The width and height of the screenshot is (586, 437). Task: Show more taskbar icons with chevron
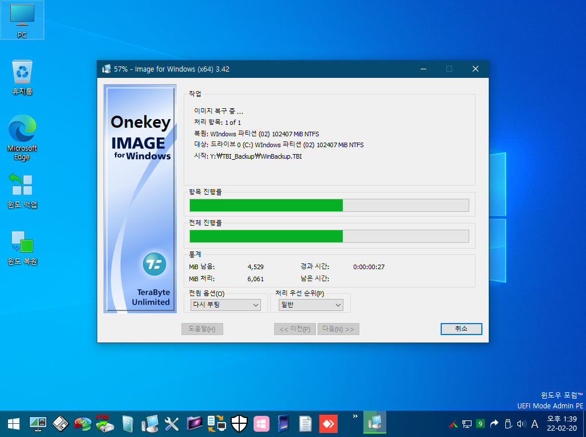point(355,416)
